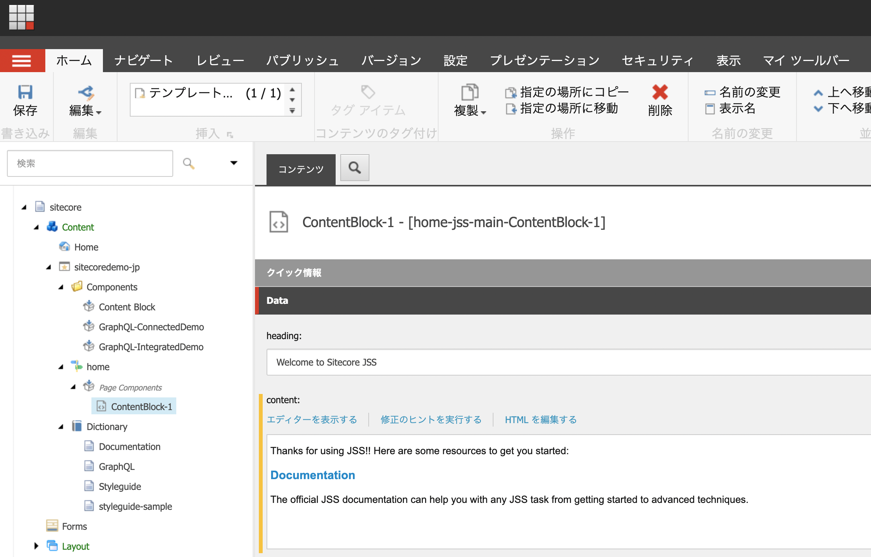Select GraphQL-ConnectedDemo in the tree

pyautogui.click(x=151, y=327)
